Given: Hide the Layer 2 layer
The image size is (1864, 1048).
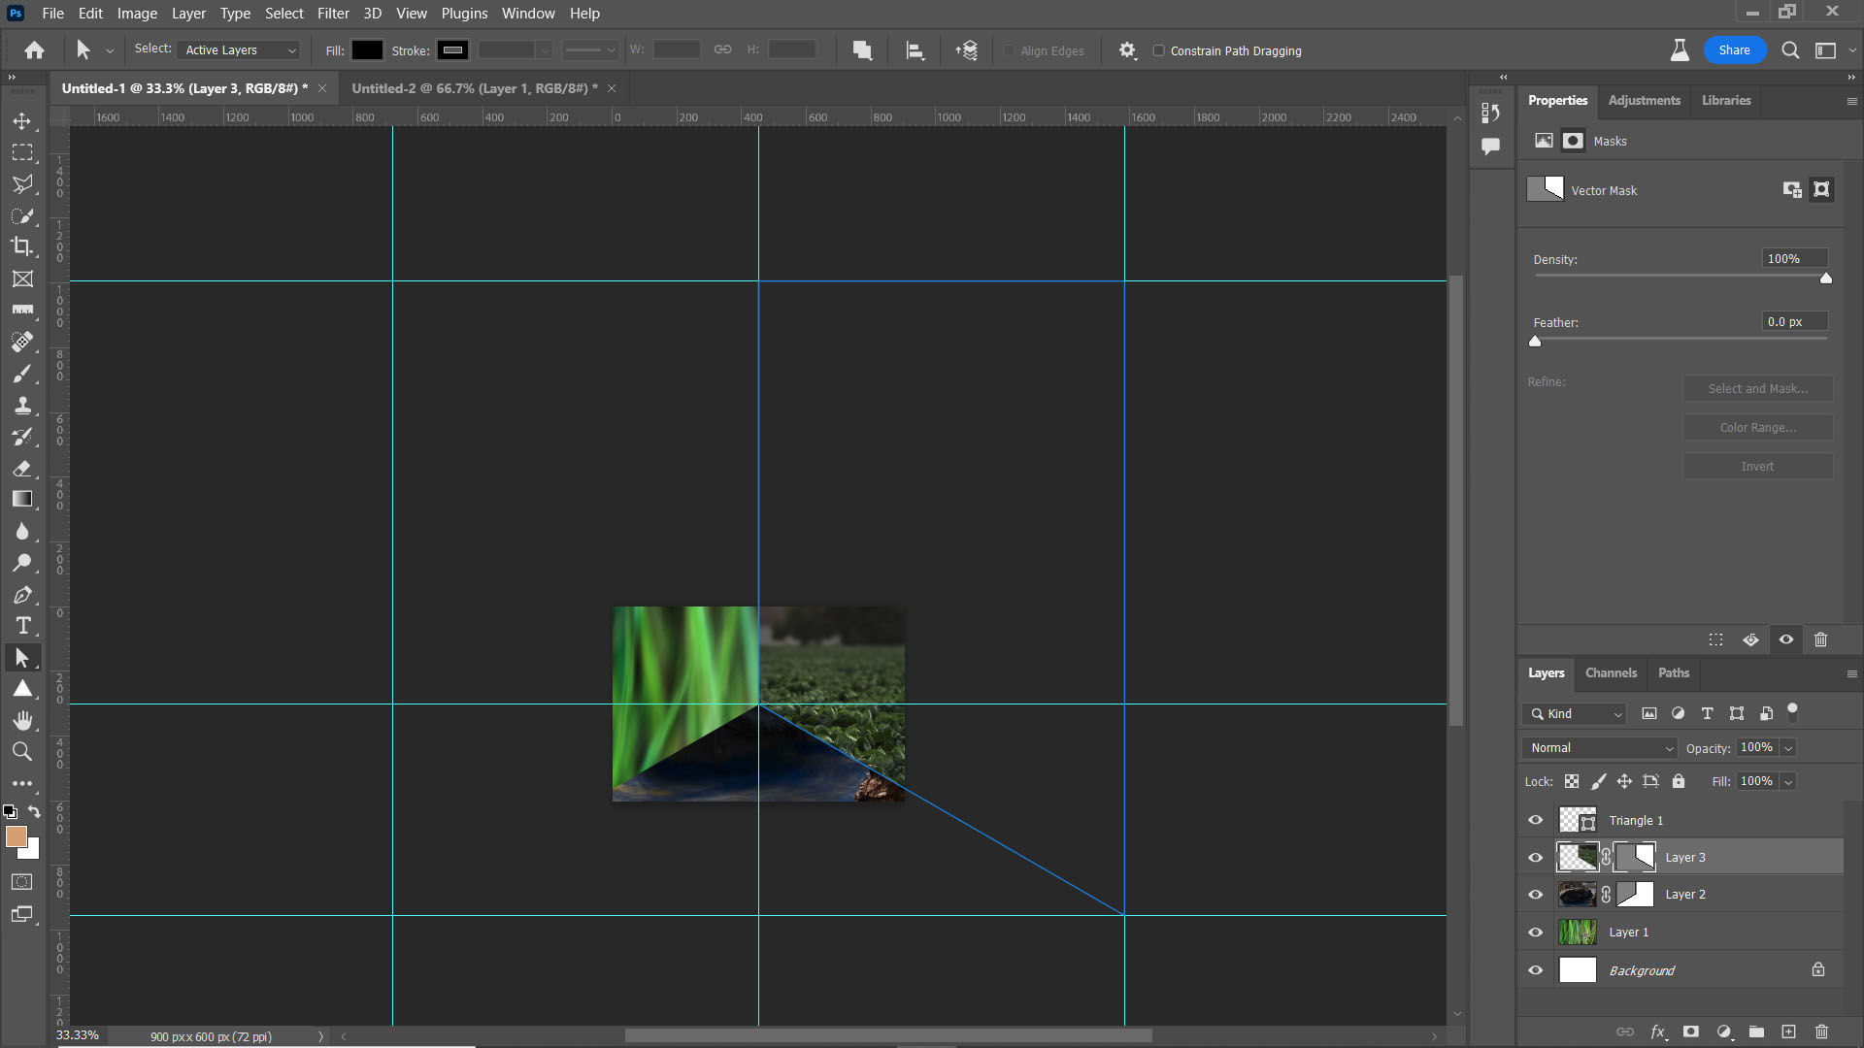Looking at the screenshot, I should tap(1536, 894).
